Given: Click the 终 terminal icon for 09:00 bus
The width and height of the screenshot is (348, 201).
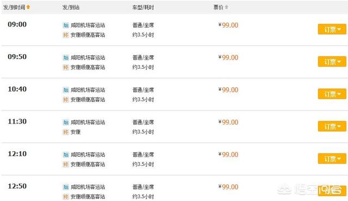Looking at the screenshot, I should pyautogui.click(x=66, y=35).
